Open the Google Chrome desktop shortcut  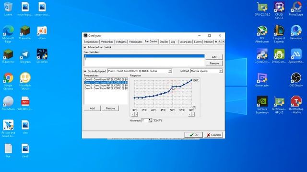(8, 81)
